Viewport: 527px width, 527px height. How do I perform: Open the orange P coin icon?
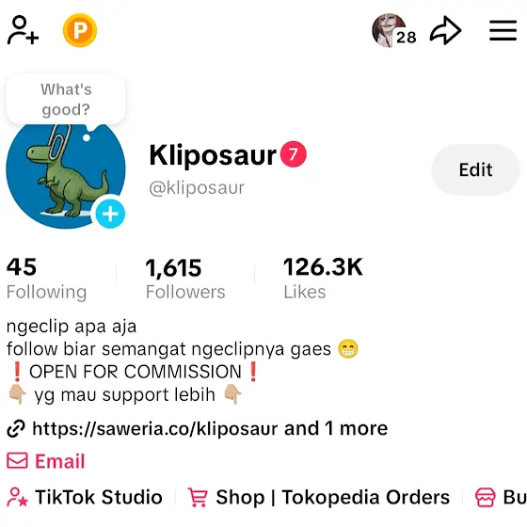coord(80,30)
